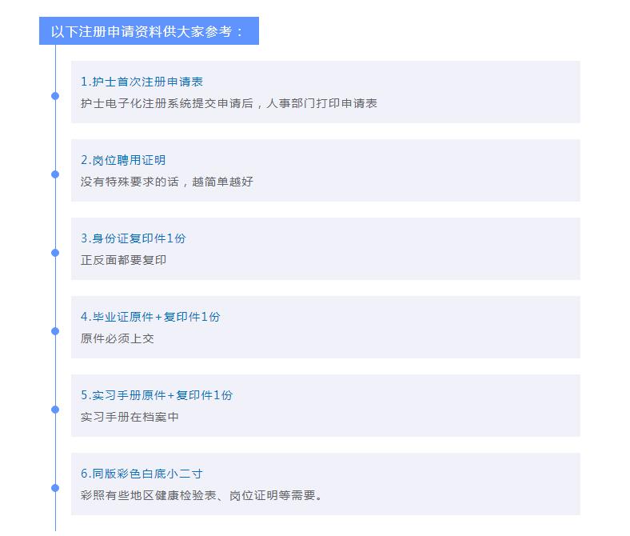Click the header banner 以下注册申请资料供大家参考

(x=149, y=31)
